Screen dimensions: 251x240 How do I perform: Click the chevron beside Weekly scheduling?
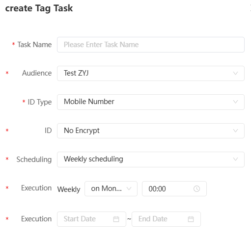[235, 160]
